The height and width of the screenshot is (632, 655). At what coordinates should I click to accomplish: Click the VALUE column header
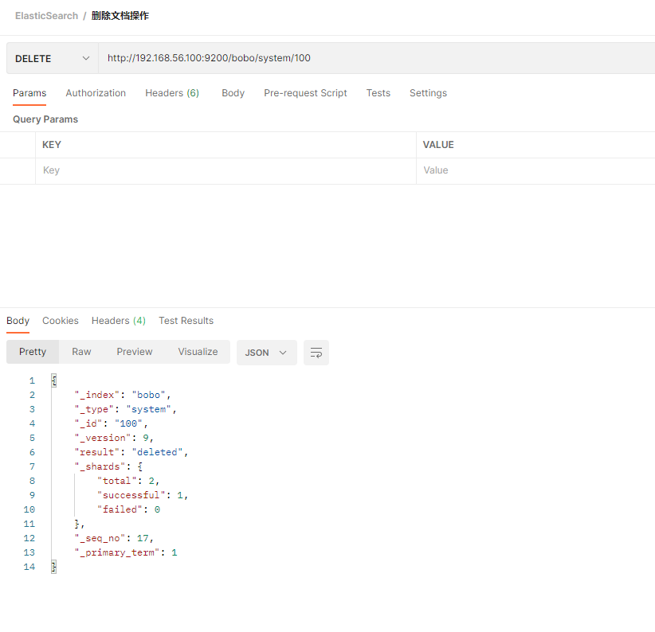[438, 145]
